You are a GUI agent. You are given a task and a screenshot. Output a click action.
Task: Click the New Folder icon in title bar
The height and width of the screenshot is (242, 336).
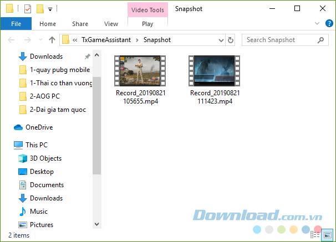[40, 9]
